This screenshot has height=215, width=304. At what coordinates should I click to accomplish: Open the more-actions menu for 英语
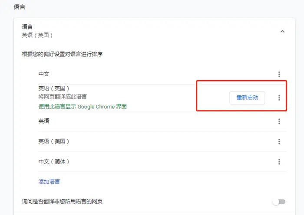[279, 121]
